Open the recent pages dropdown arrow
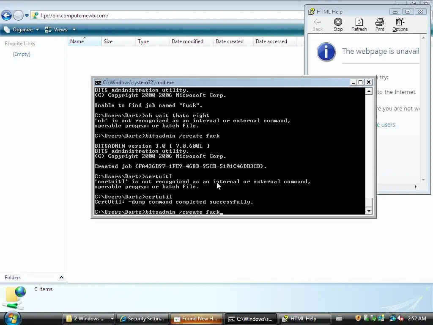The height and width of the screenshot is (325, 433). pos(27,16)
